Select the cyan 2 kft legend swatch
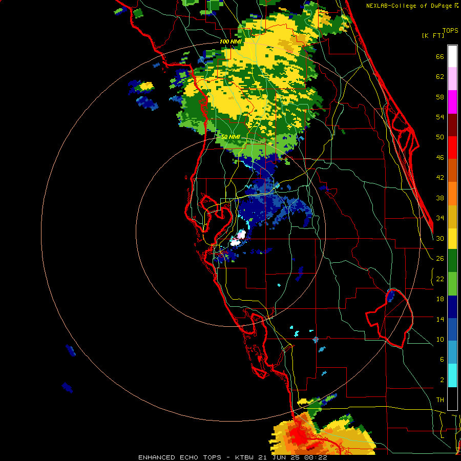 coord(452,375)
